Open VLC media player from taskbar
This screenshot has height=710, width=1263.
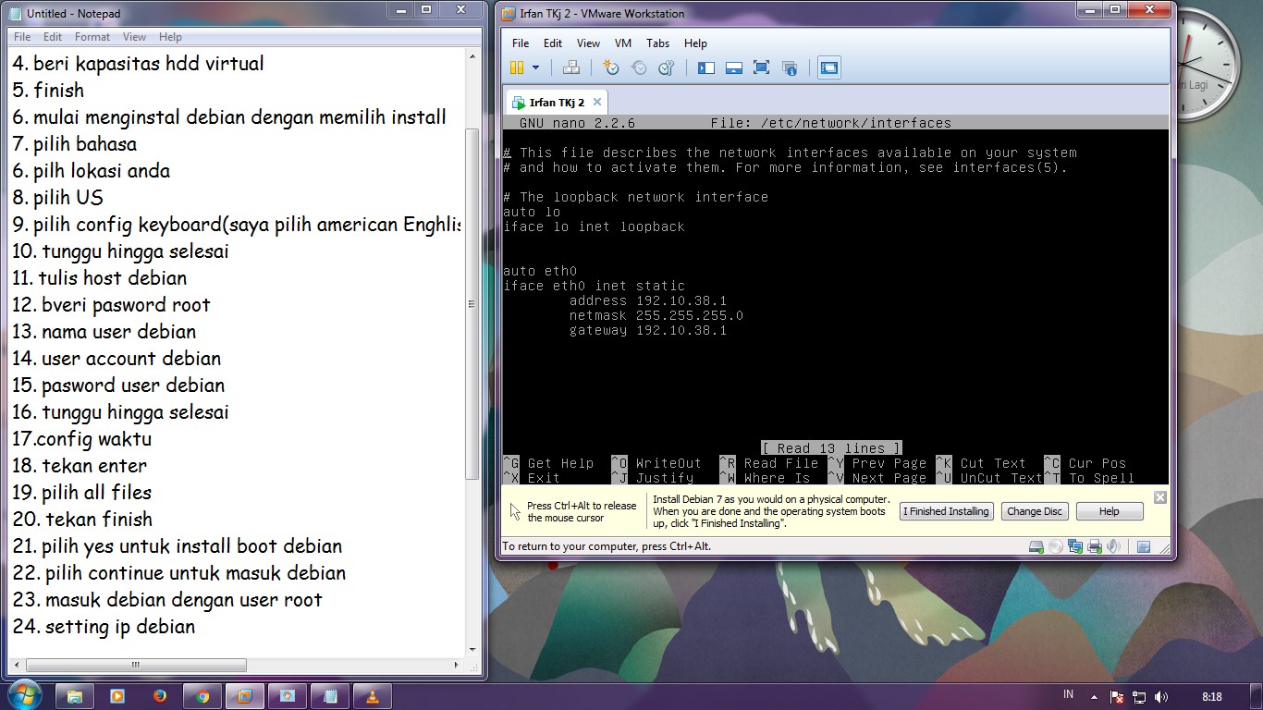coord(373,696)
